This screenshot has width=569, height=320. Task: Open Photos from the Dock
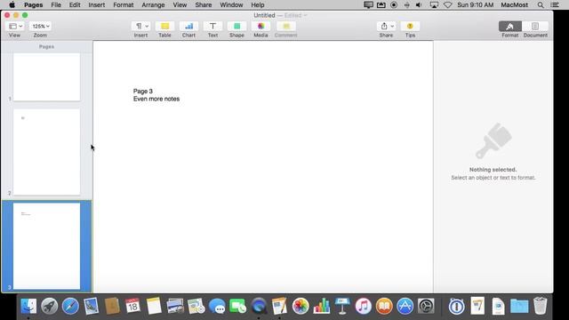(x=301, y=306)
